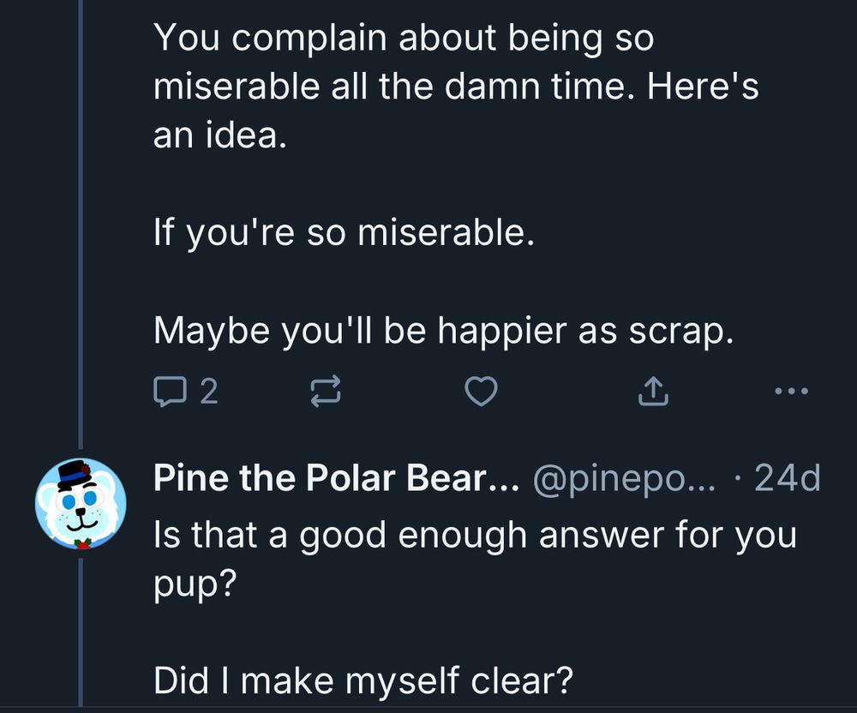The width and height of the screenshot is (857, 713).
Task: Click the 'You complain about being so' line
Action: 402,38
